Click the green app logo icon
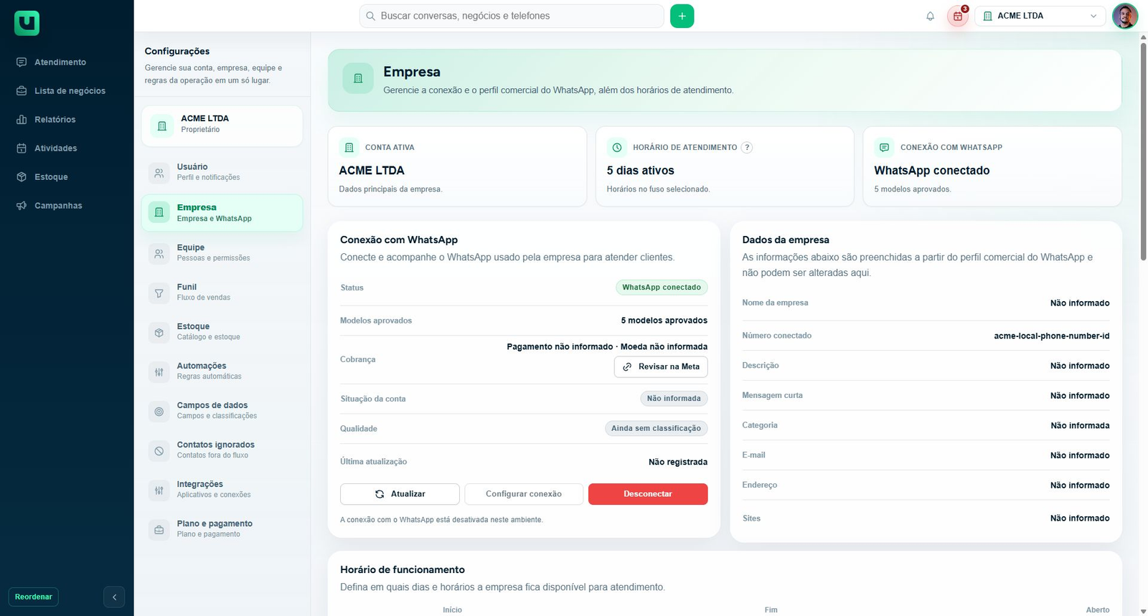Screen dimensions: 1148x616 pos(27,23)
